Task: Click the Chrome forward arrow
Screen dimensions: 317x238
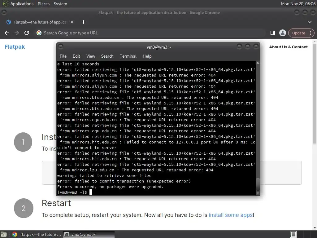Action: click(x=17, y=33)
